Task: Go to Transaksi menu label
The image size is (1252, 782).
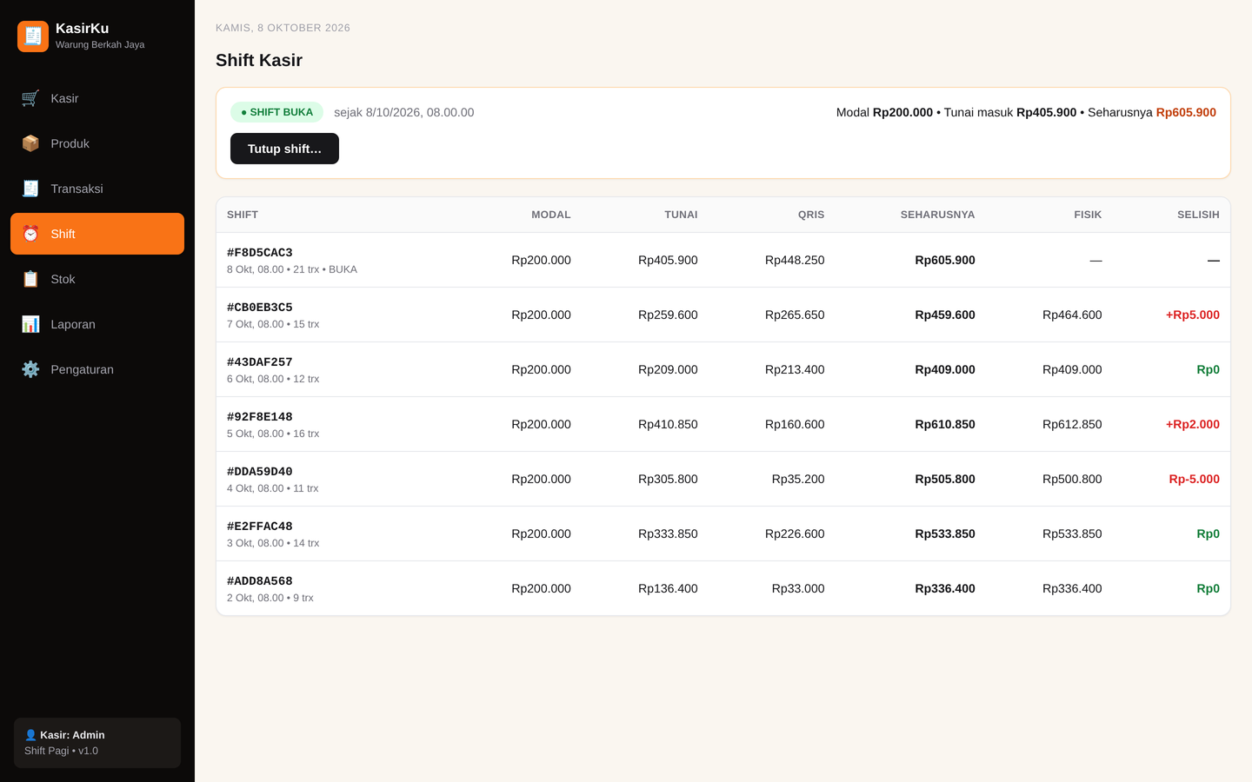Action: click(x=77, y=189)
